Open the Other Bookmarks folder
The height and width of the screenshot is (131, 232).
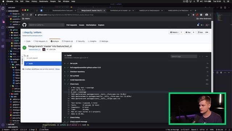tap(204, 19)
